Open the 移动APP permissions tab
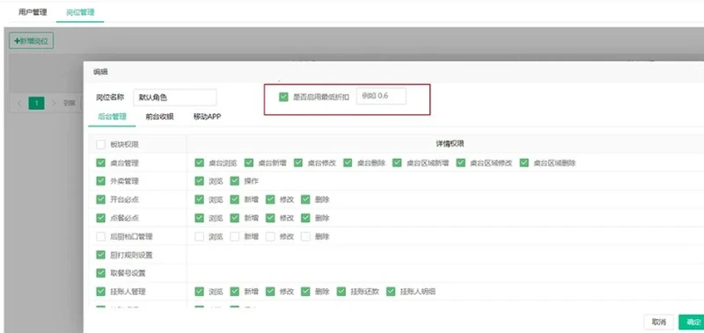The width and height of the screenshot is (704, 333). coord(207,117)
